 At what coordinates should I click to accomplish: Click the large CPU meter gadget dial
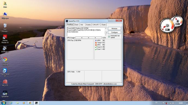pyautogui.click(x=167, y=25)
